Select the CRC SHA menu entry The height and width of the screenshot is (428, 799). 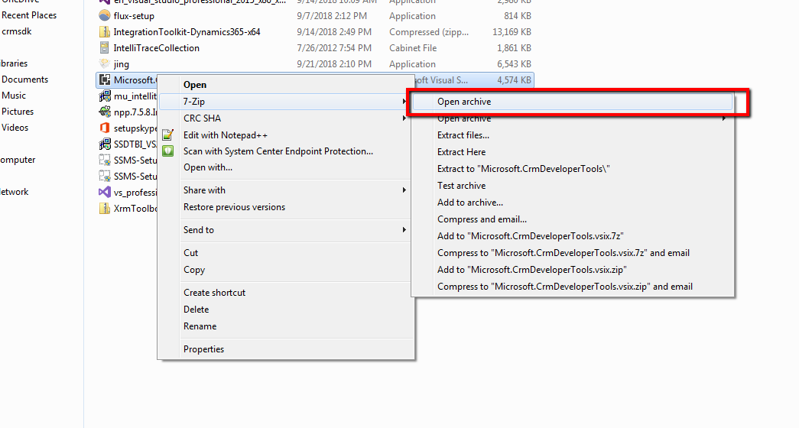pyautogui.click(x=287, y=118)
